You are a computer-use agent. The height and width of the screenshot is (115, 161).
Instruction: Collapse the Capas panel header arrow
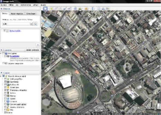pos(2,73)
